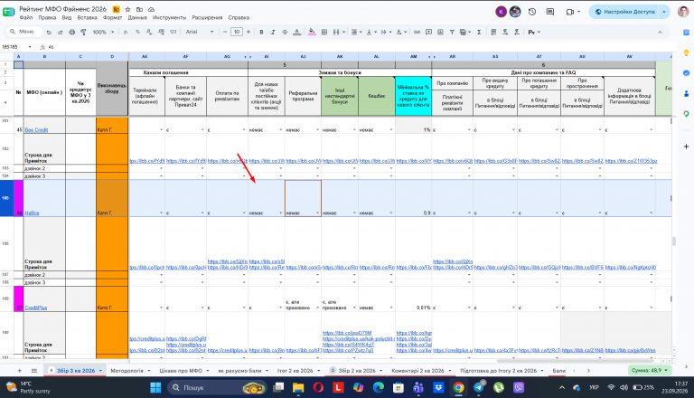Viewport: 694px width, 398px height.
Task: Undo the last action
Action: click(49, 32)
